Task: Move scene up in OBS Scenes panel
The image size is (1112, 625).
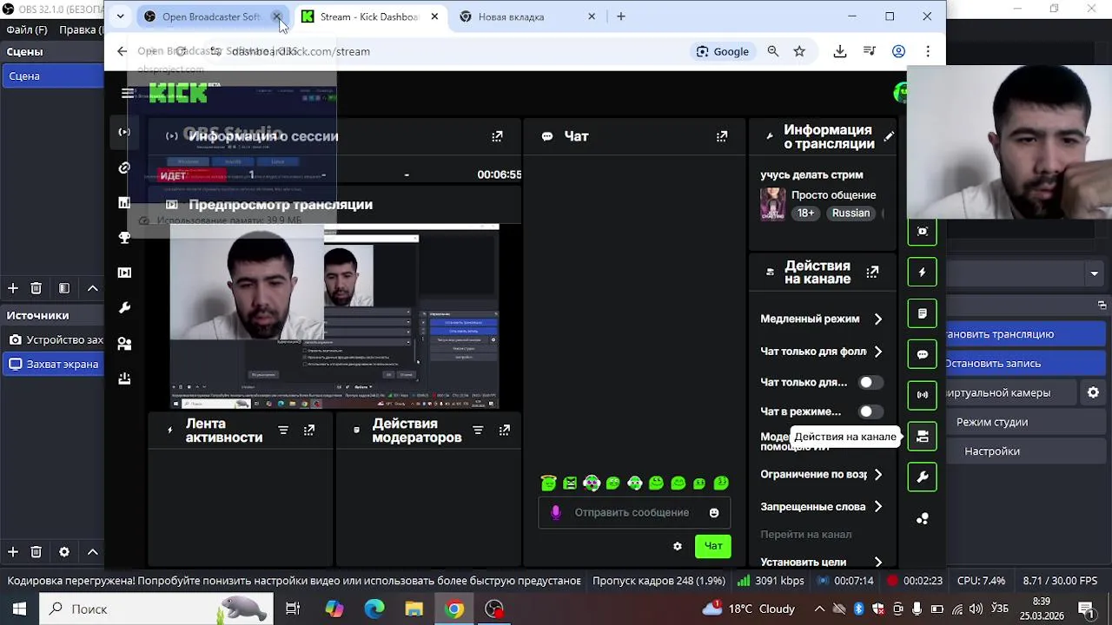Action: click(x=93, y=288)
